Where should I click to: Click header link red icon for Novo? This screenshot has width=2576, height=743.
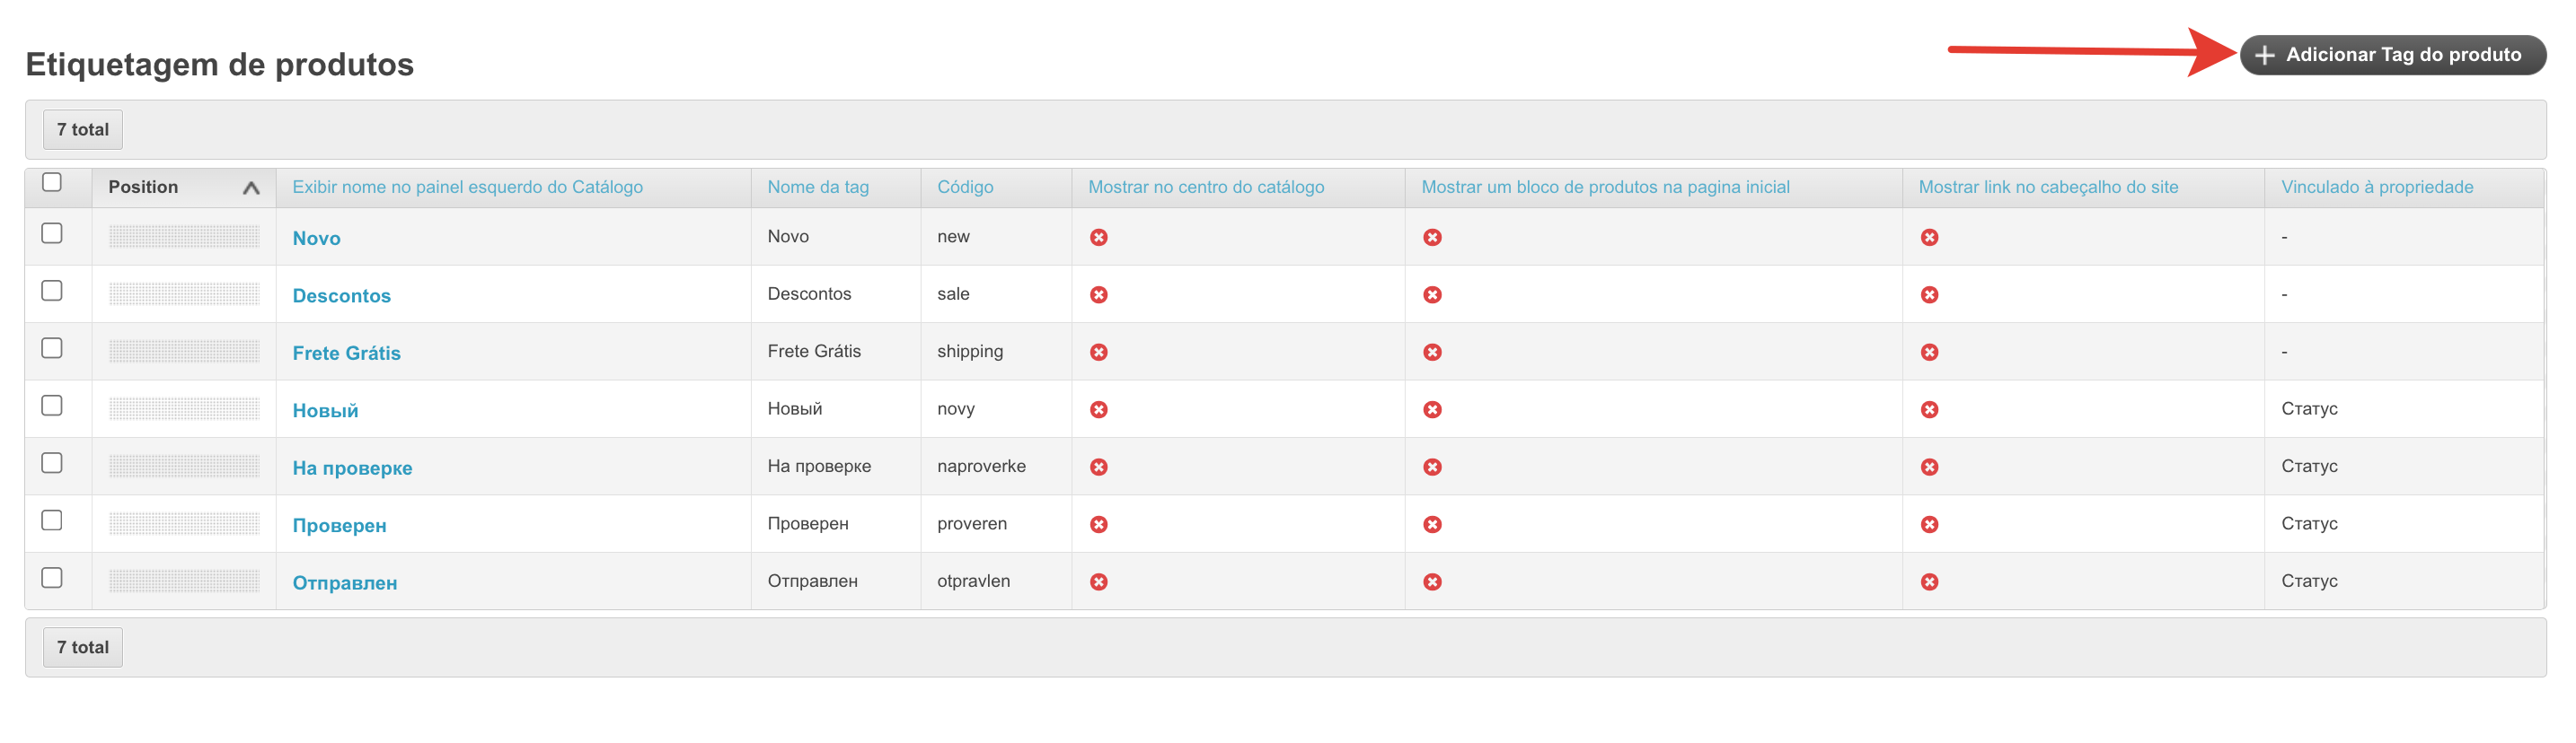coord(1929,238)
